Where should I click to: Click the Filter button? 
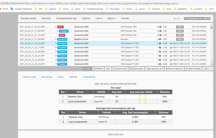pyautogui.click(x=108, y=69)
